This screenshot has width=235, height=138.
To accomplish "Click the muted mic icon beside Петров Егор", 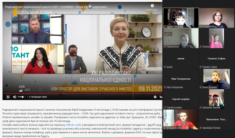I will (x=165, y=47).
